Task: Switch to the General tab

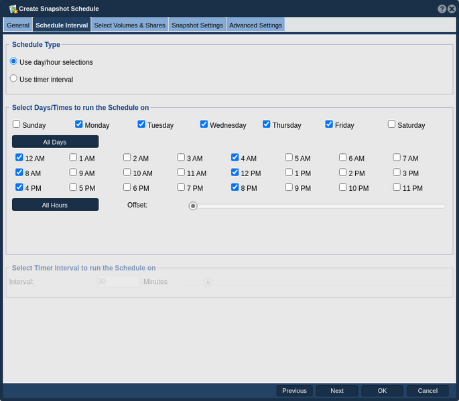Action: point(18,25)
